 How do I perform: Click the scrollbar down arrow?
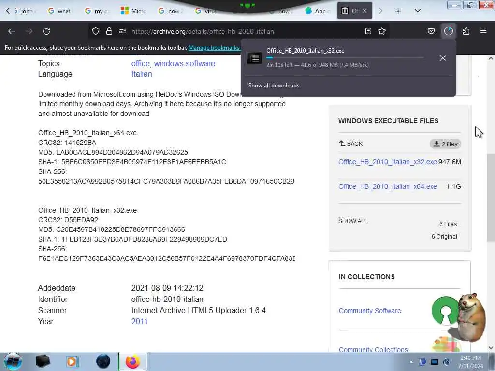491,348
